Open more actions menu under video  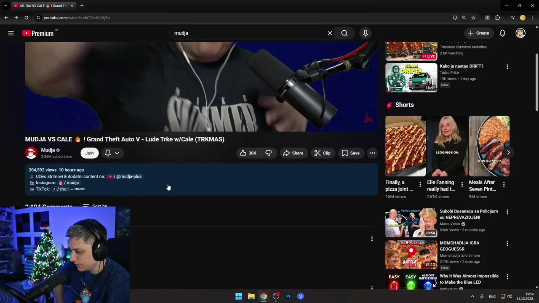(x=372, y=153)
